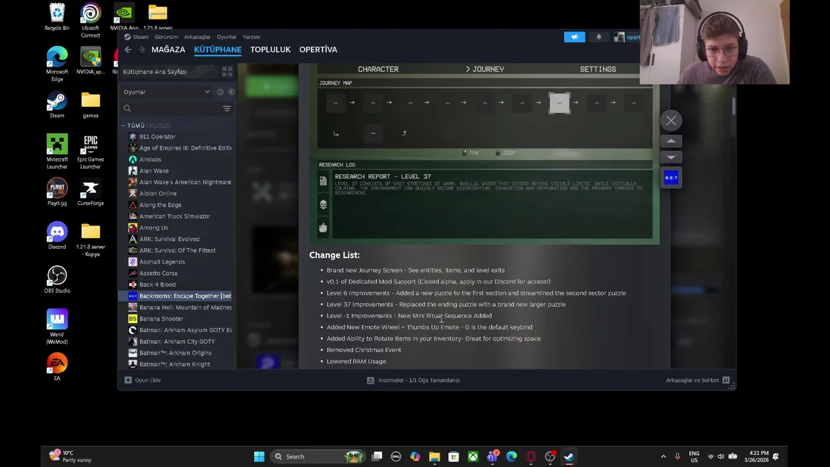Click Oyun Ekle at bottom left

click(143, 380)
